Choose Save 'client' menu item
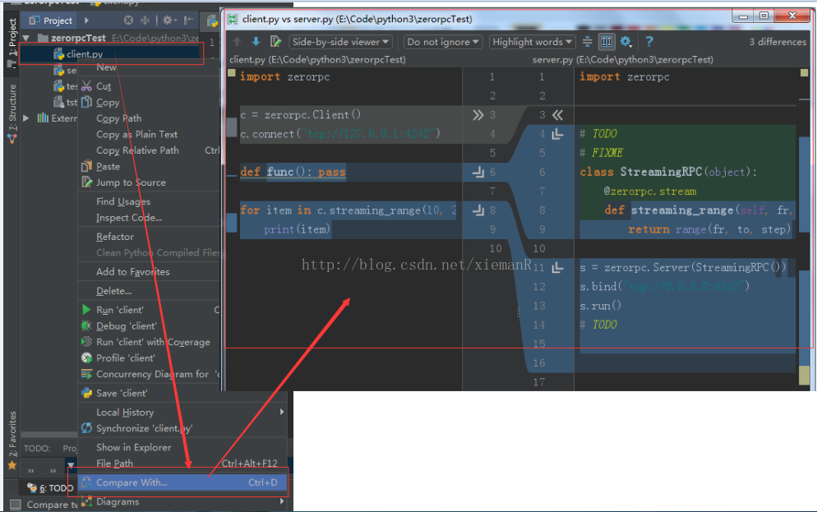 (x=182, y=393)
